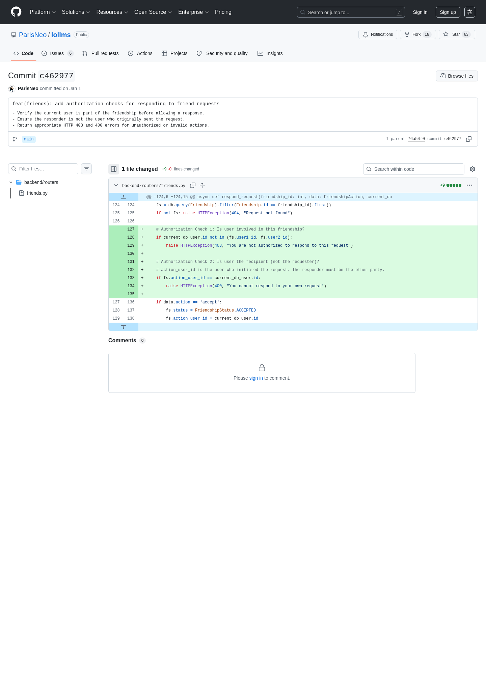Open the Open Source dropdown menu
486x675 pixels.
pyautogui.click(x=153, y=12)
